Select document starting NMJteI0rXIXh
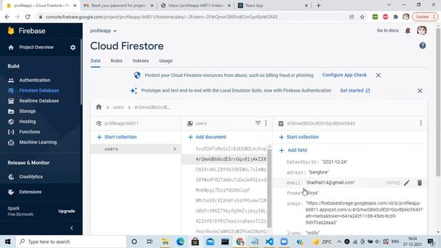 pos(231,200)
